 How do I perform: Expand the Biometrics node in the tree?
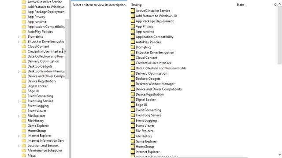(x=19, y=37)
